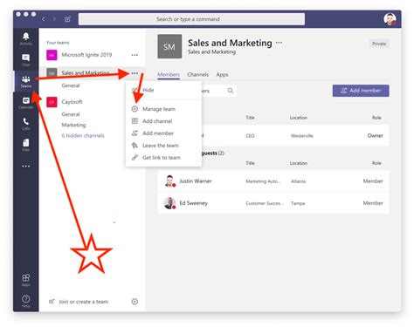Screen dimensions: 414x327
Task: Click the Owner role cell
Action: pos(376,135)
